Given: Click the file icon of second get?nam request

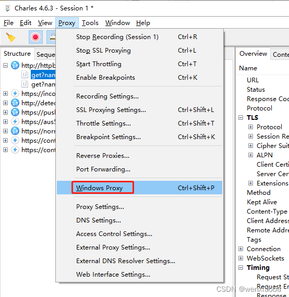Looking at the screenshot, I should [25, 84].
